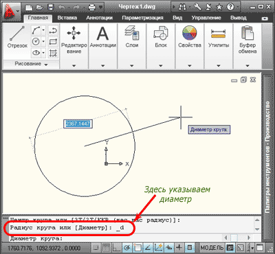Toggle grid display in status bar
The width and height of the screenshot is (275, 254).
pyautogui.click(x=106, y=248)
